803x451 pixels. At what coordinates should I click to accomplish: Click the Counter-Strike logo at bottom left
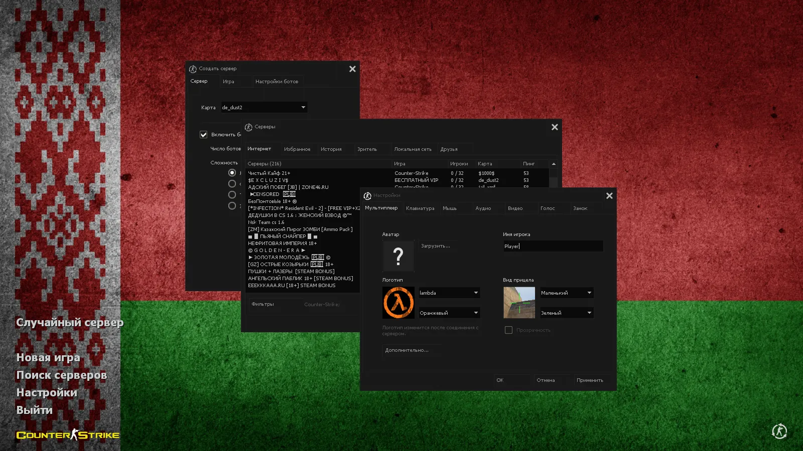point(68,435)
